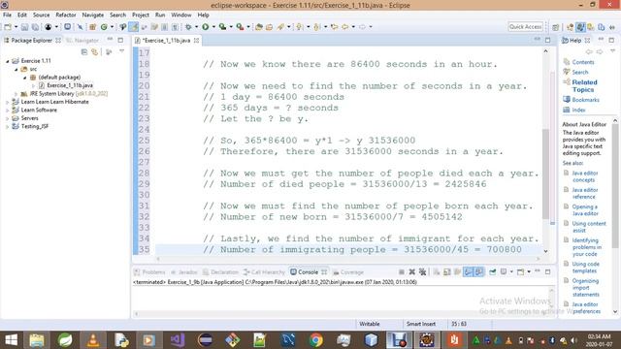Open Java editor concepts help link
This screenshot has height=349, width=621.
pos(584,176)
